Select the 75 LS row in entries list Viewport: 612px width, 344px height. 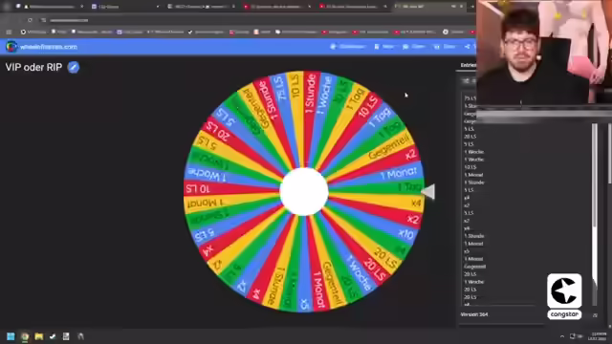[x=470, y=98]
